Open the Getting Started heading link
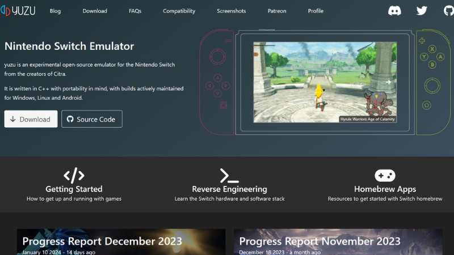Image resolution: width=454 pixels, height=255 pixels. 74,189
